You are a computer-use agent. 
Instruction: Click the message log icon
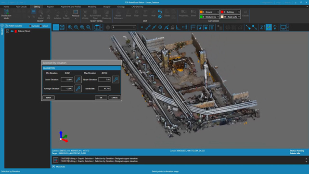pos(55,160)
